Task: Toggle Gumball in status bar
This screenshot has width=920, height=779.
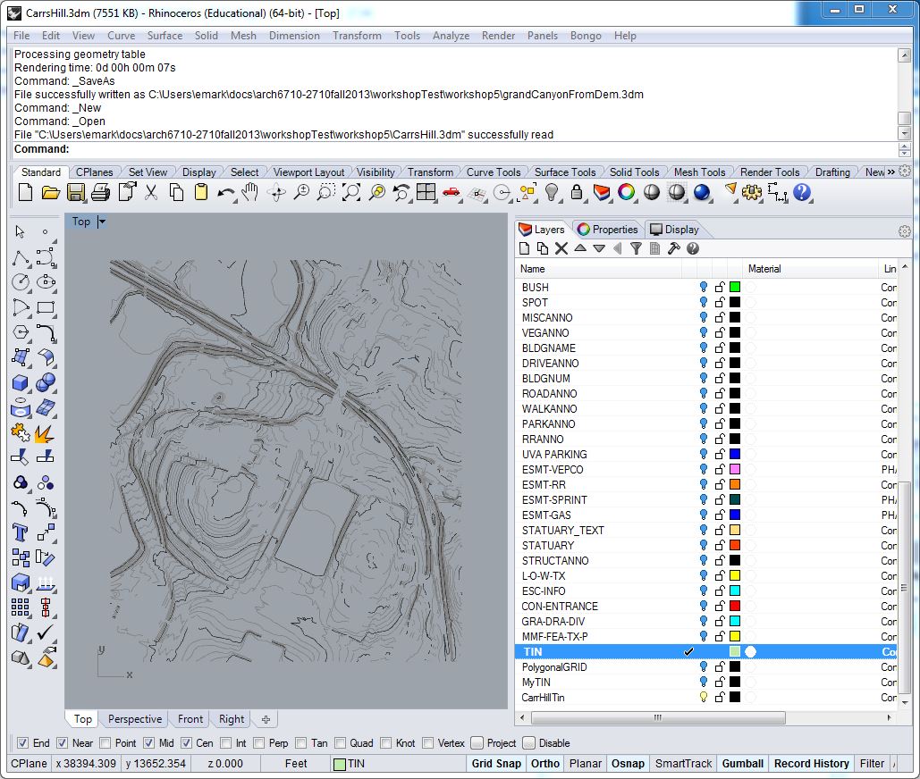Action: point(743,764)
